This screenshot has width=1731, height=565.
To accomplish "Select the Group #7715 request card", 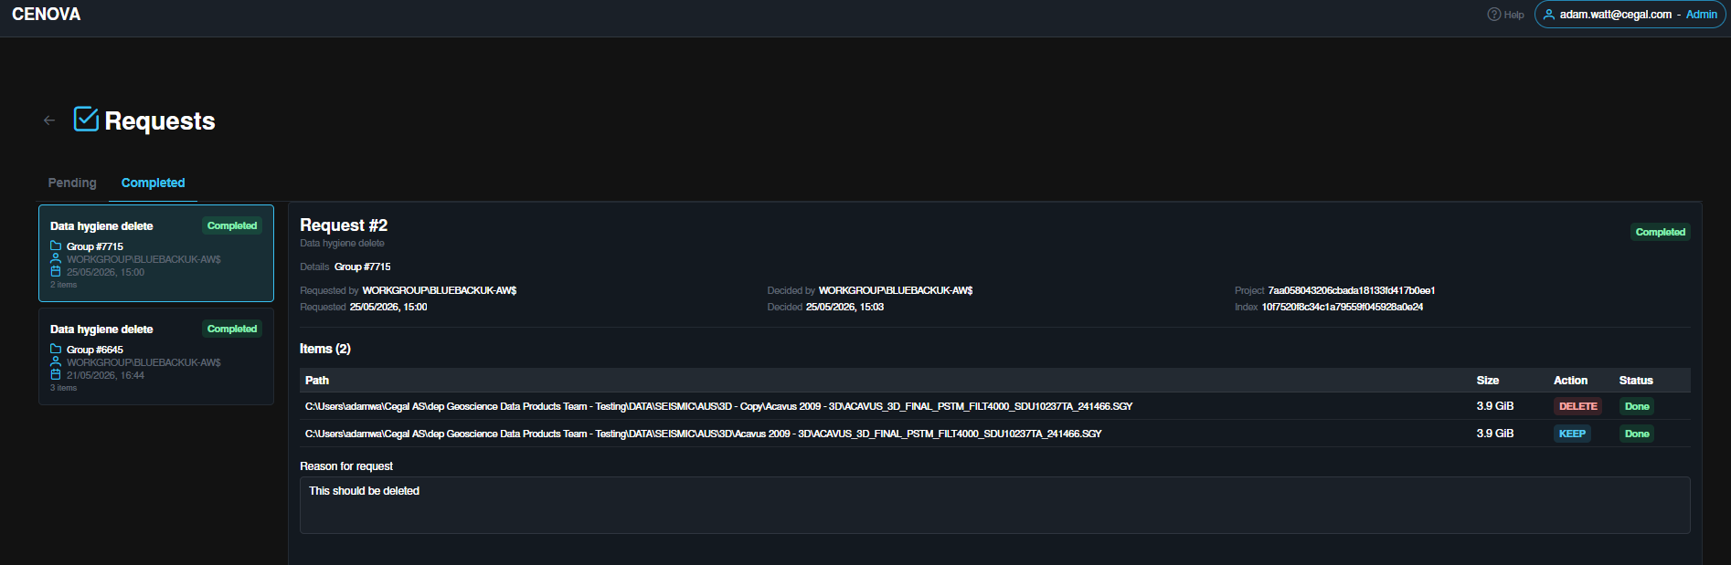I will tap(156, 253).
